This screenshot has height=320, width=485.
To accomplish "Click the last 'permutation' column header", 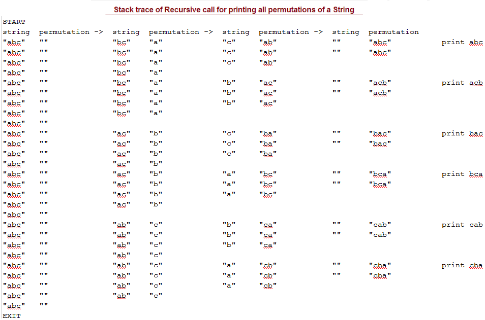I will tap(393, 32).
